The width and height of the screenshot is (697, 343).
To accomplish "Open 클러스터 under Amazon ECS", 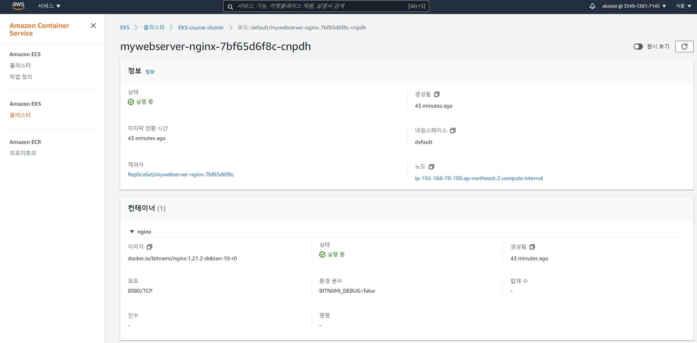I will pyautogui.click(x=20, y=65).
